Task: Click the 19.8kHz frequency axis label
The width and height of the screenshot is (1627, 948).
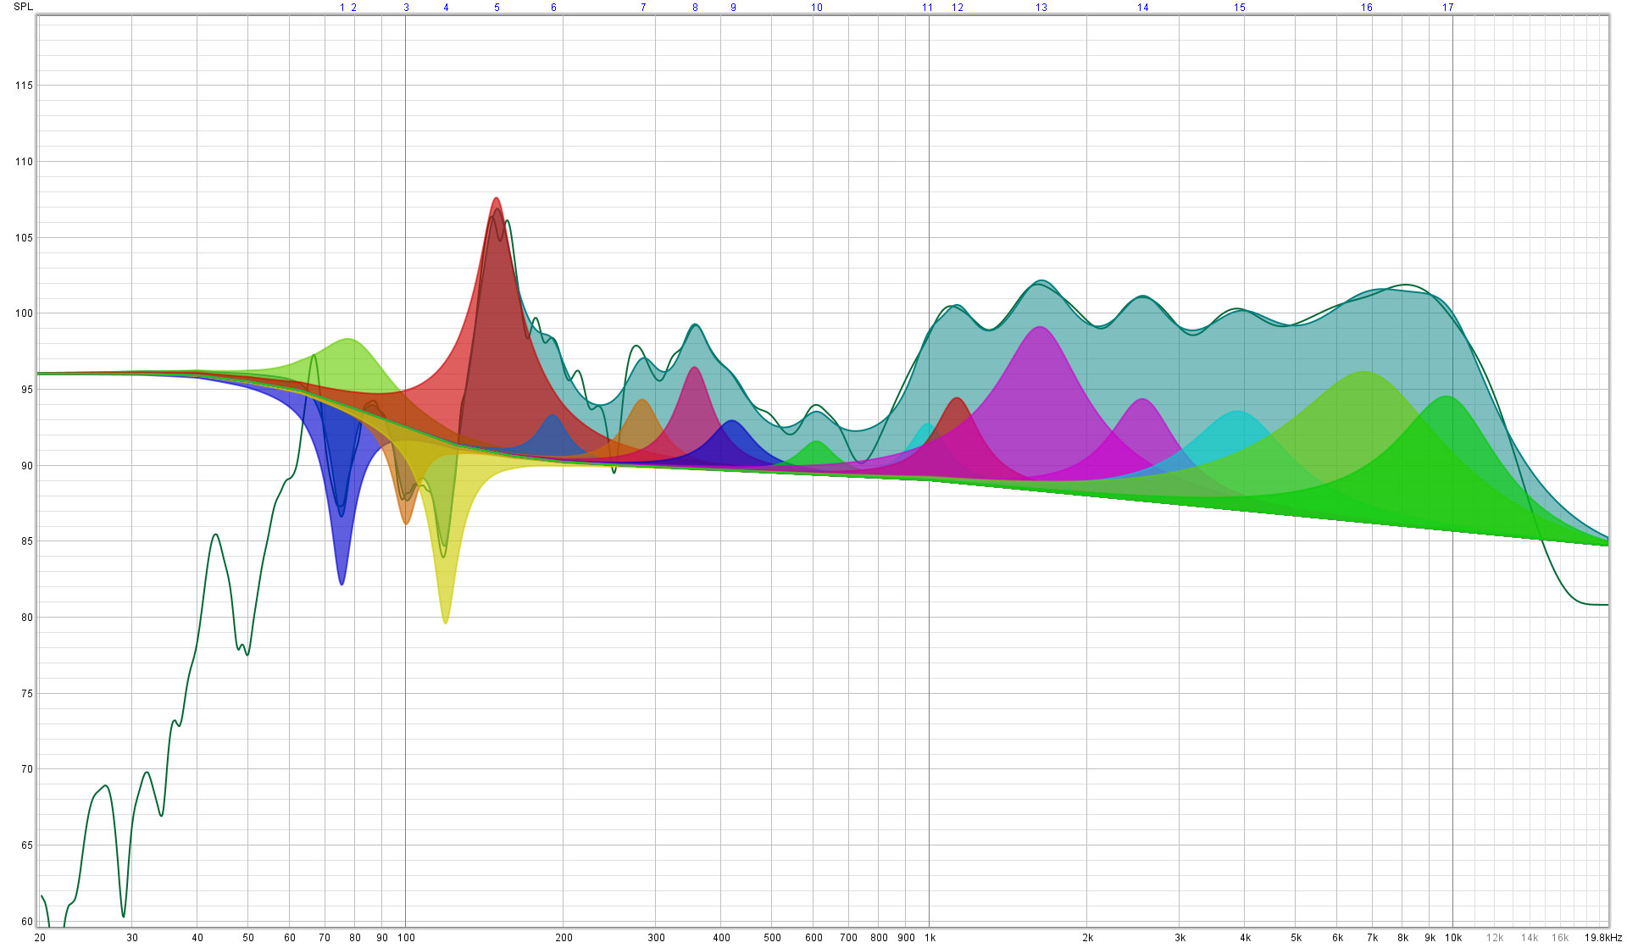Action: point(1603,938)
